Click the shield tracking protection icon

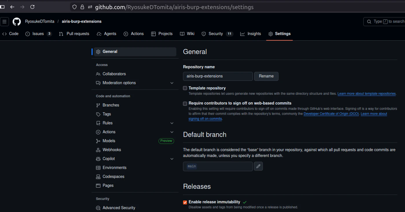(x=75, y=7)
